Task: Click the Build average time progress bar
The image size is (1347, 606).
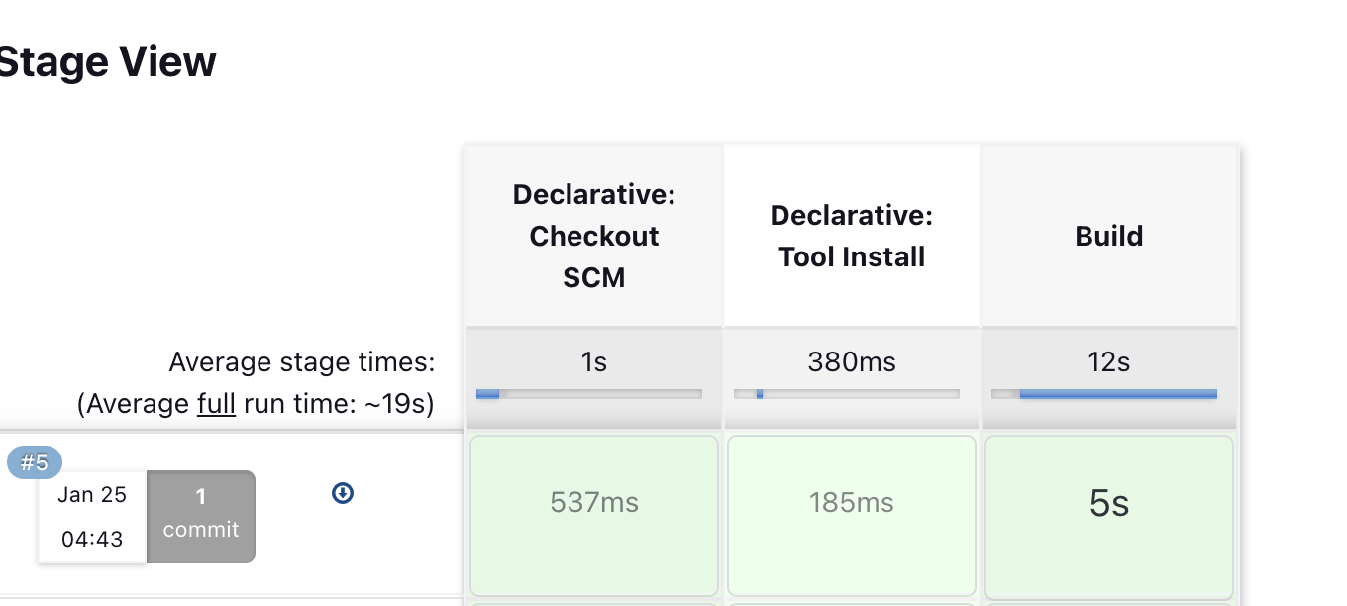Action: click(x=1104, y=394)
